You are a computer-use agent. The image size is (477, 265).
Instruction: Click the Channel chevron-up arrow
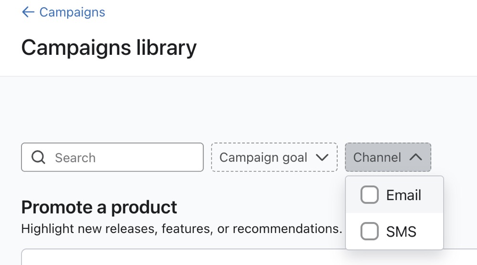[415, 157]
